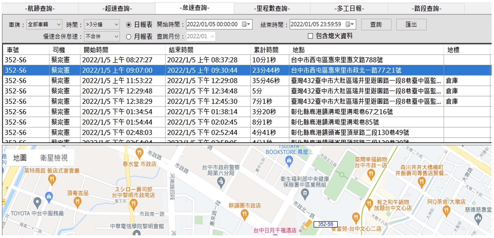The width and height of the screenshot is (494, 238).
Task: Open the 車牌 全部車輛 dropdown
Action: [44, 25]
